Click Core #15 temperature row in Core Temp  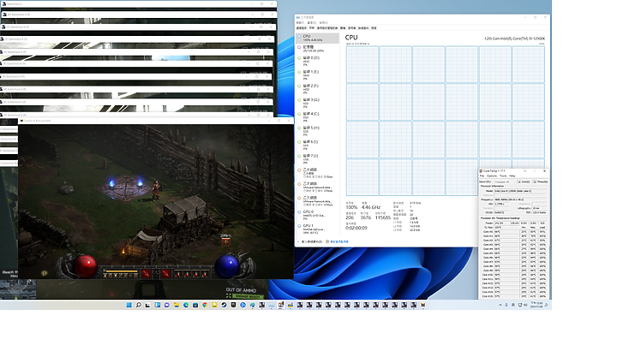point(514,296)
